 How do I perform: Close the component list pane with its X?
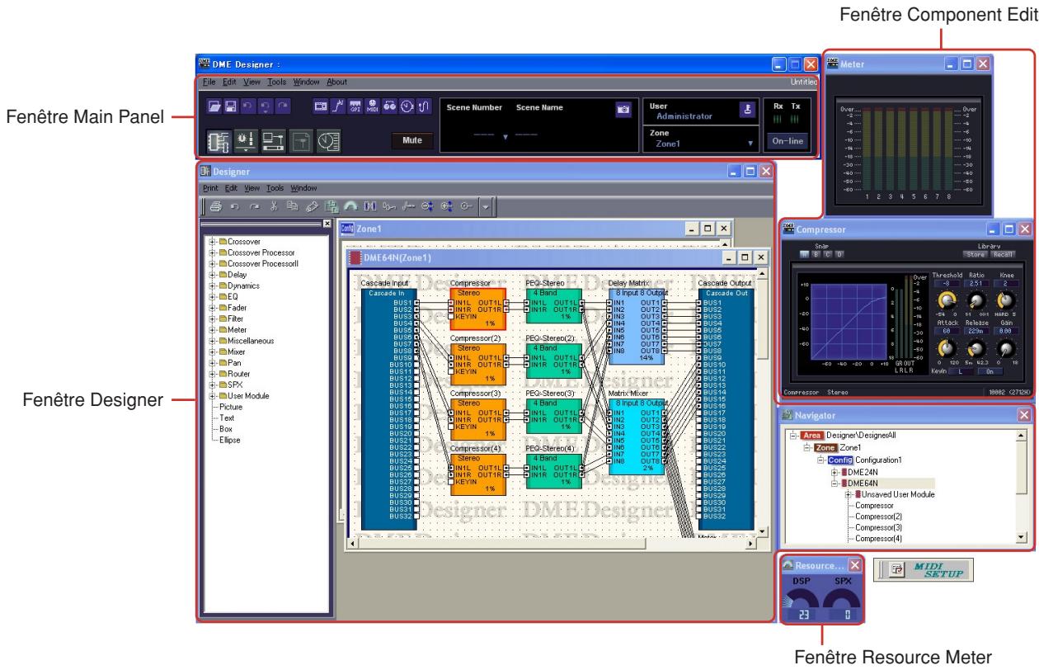326,223
